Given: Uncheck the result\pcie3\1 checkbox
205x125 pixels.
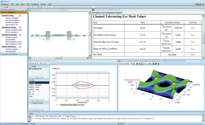Looking at the screenshot, I should [30, 69].
